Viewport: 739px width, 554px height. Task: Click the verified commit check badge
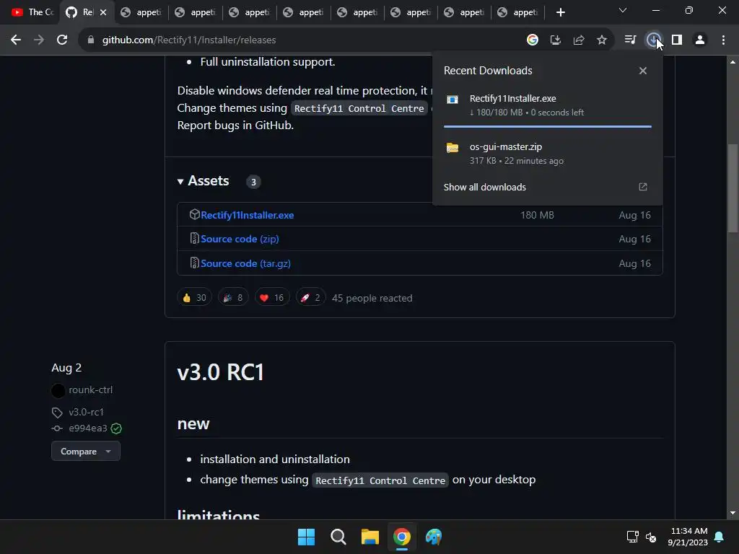click(x=116, y=428)
